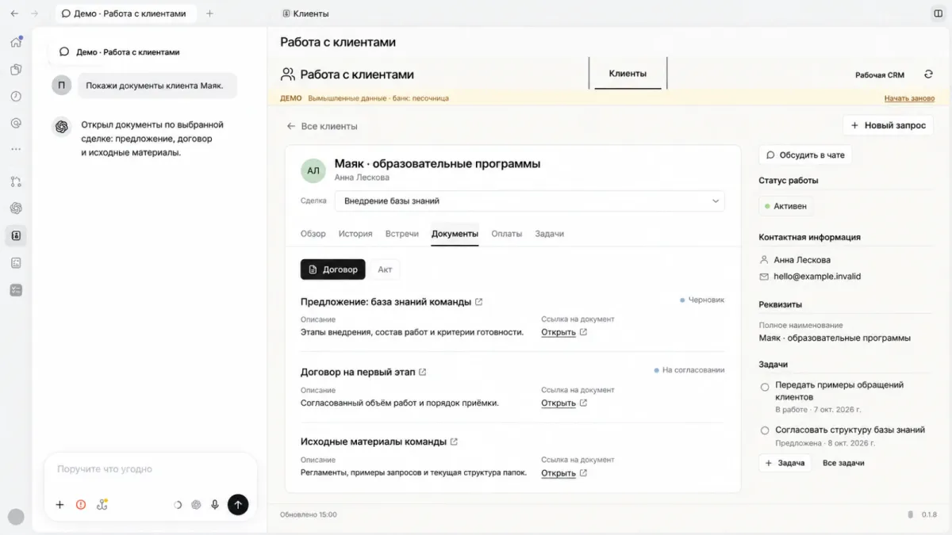The image size is (952, 535).
Task: Open the Все задачи link
Action: 843,463
